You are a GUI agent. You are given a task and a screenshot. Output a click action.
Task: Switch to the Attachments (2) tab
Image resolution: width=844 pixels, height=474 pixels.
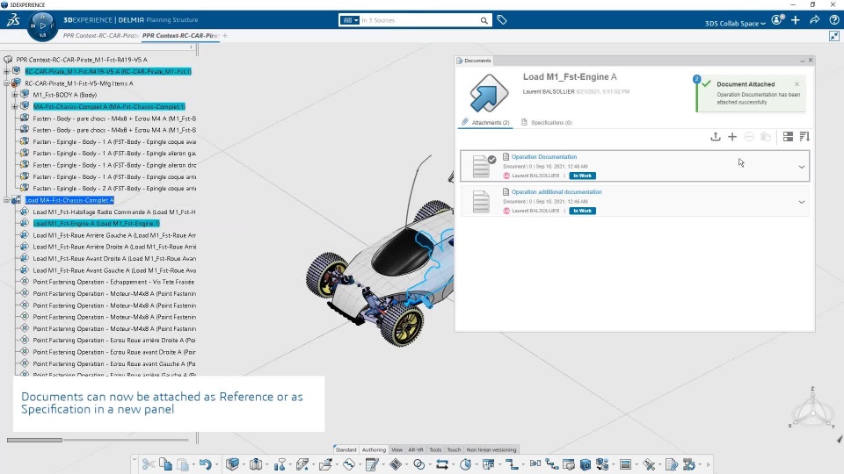tap(485, 123)
